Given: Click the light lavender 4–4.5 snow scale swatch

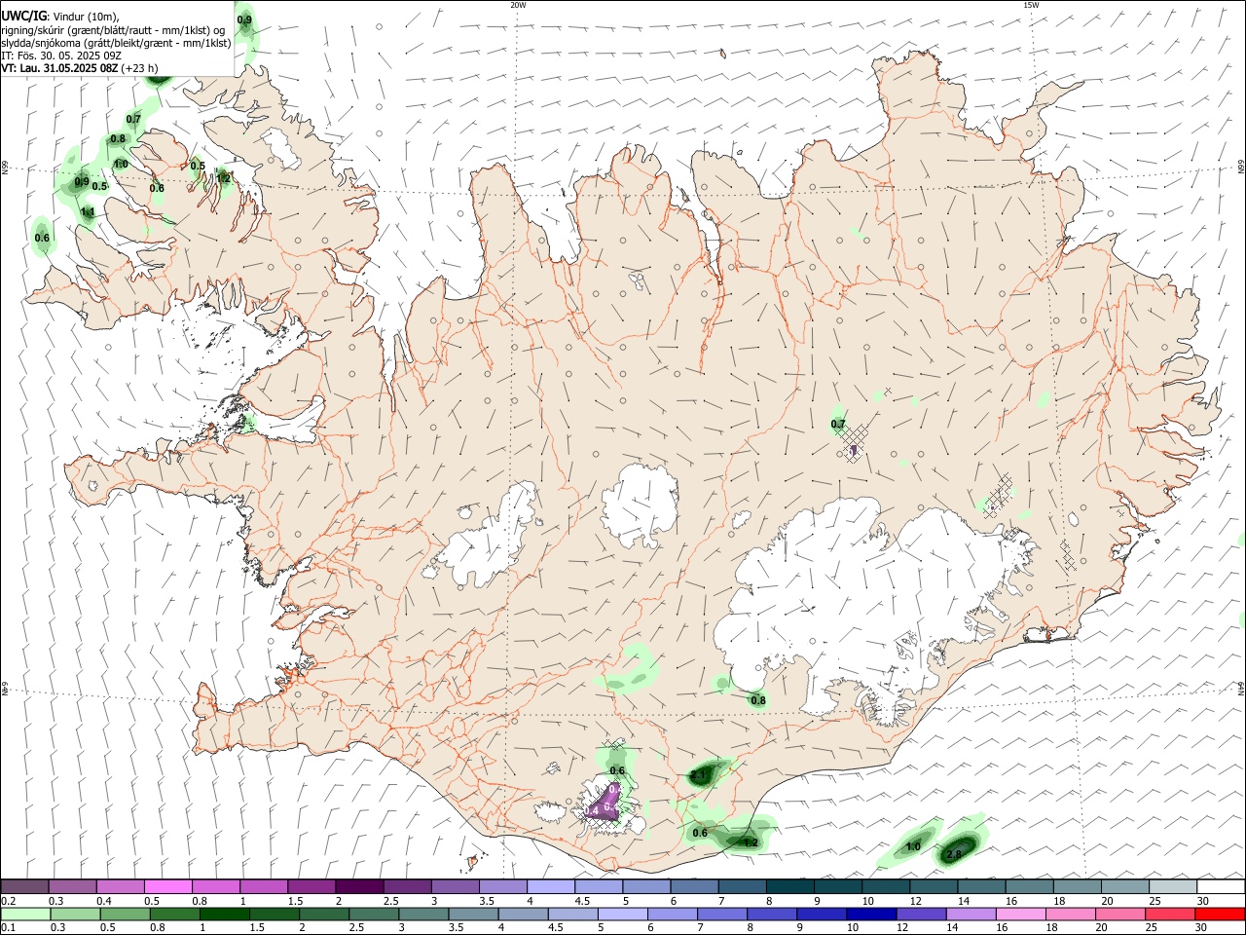Looking at the screenshot, I should coord(551,887).
